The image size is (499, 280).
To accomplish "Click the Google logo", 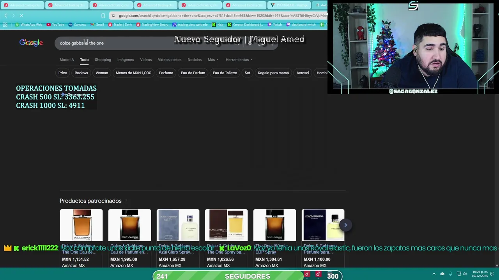I will pyautogui.click(x=31, y=43).
